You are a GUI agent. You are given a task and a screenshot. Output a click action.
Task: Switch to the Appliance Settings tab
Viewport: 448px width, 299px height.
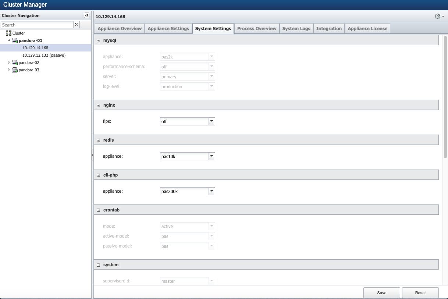168,29
